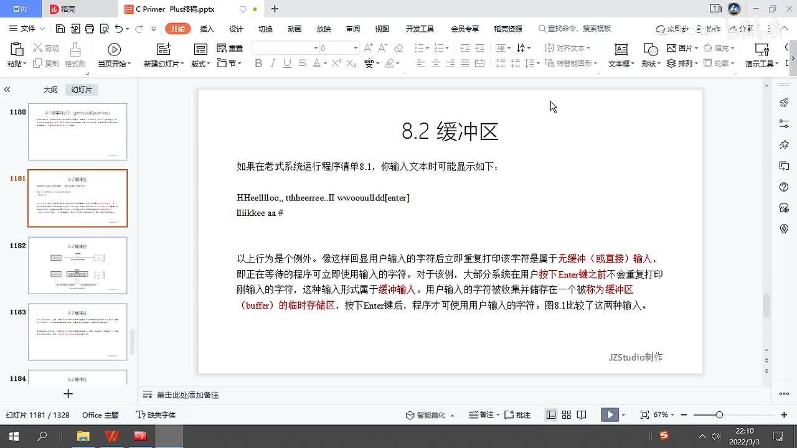The image size is (797, 448).
Task: Switch to reading view in status bar
Action: [x=582, y=415]
